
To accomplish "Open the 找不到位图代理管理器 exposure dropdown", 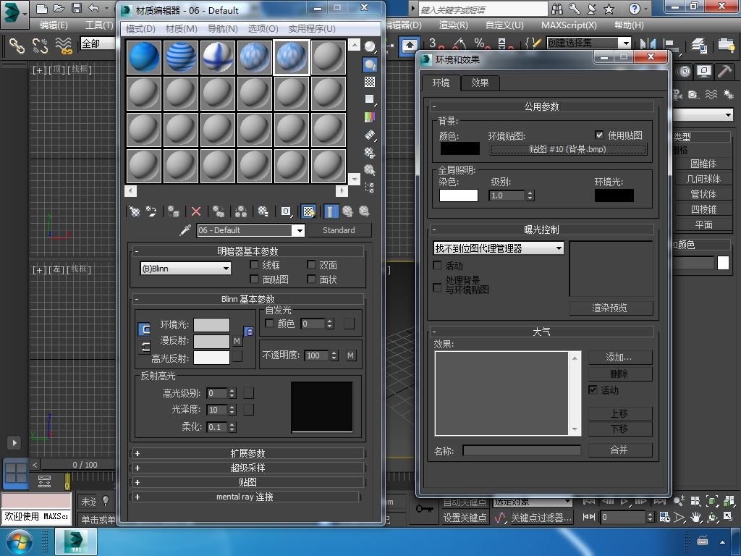I will tap(499, 248).
